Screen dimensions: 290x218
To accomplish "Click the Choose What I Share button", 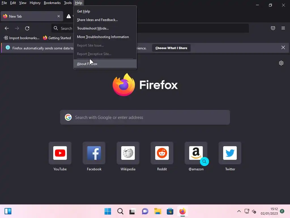I will point(171,48).
